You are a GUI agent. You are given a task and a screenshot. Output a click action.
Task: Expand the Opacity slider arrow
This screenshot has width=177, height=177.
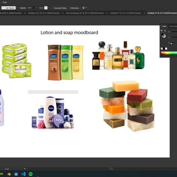(x=37, y=8)
